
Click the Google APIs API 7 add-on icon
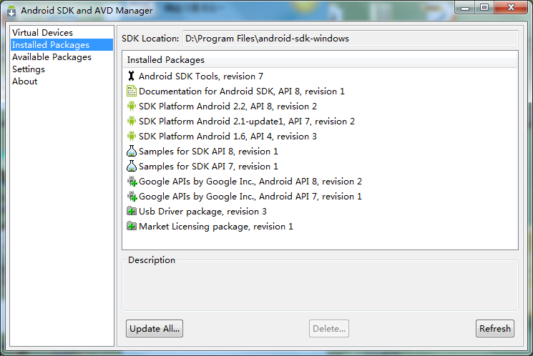point(132,197)
